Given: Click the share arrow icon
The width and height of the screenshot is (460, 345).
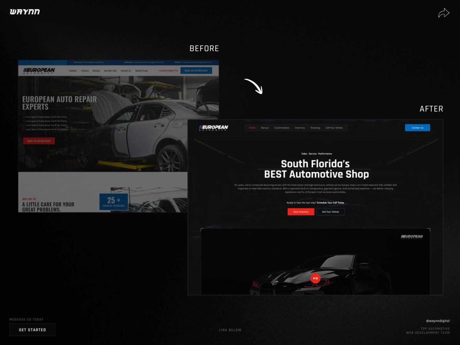Looking at the screenshot, I should pyautogui.click(x=444, y=13).
